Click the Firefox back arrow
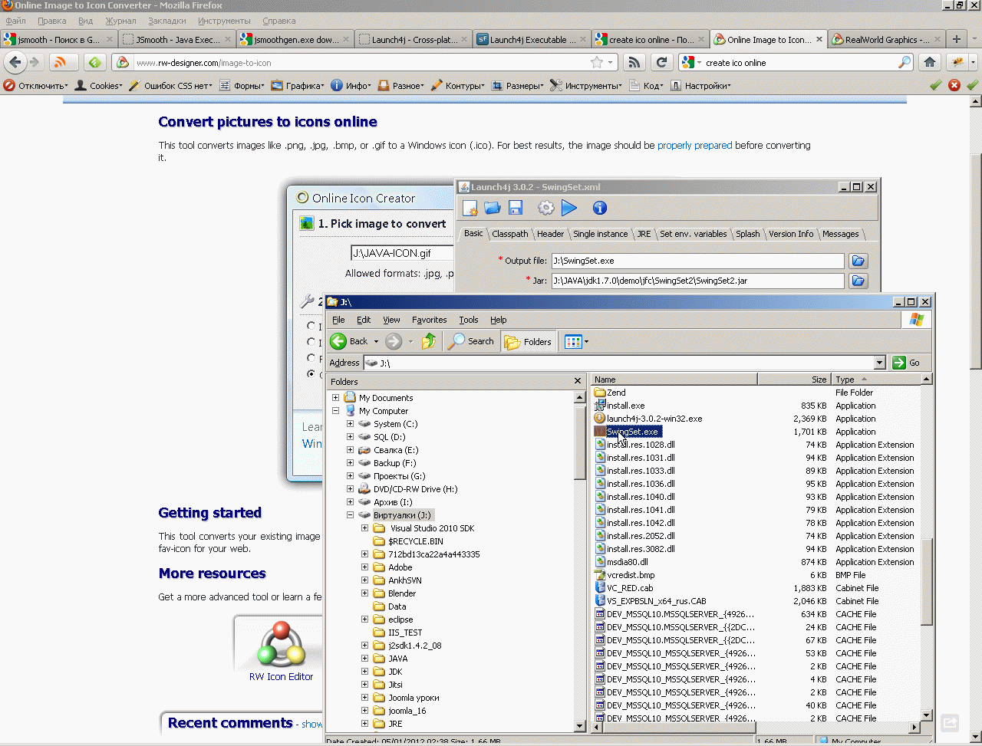The image size is (982, 746). pyautogui.click(x=15, y=62)
